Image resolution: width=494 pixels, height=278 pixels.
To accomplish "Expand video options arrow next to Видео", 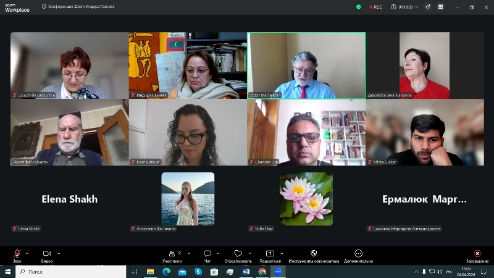I will [59, 253].
